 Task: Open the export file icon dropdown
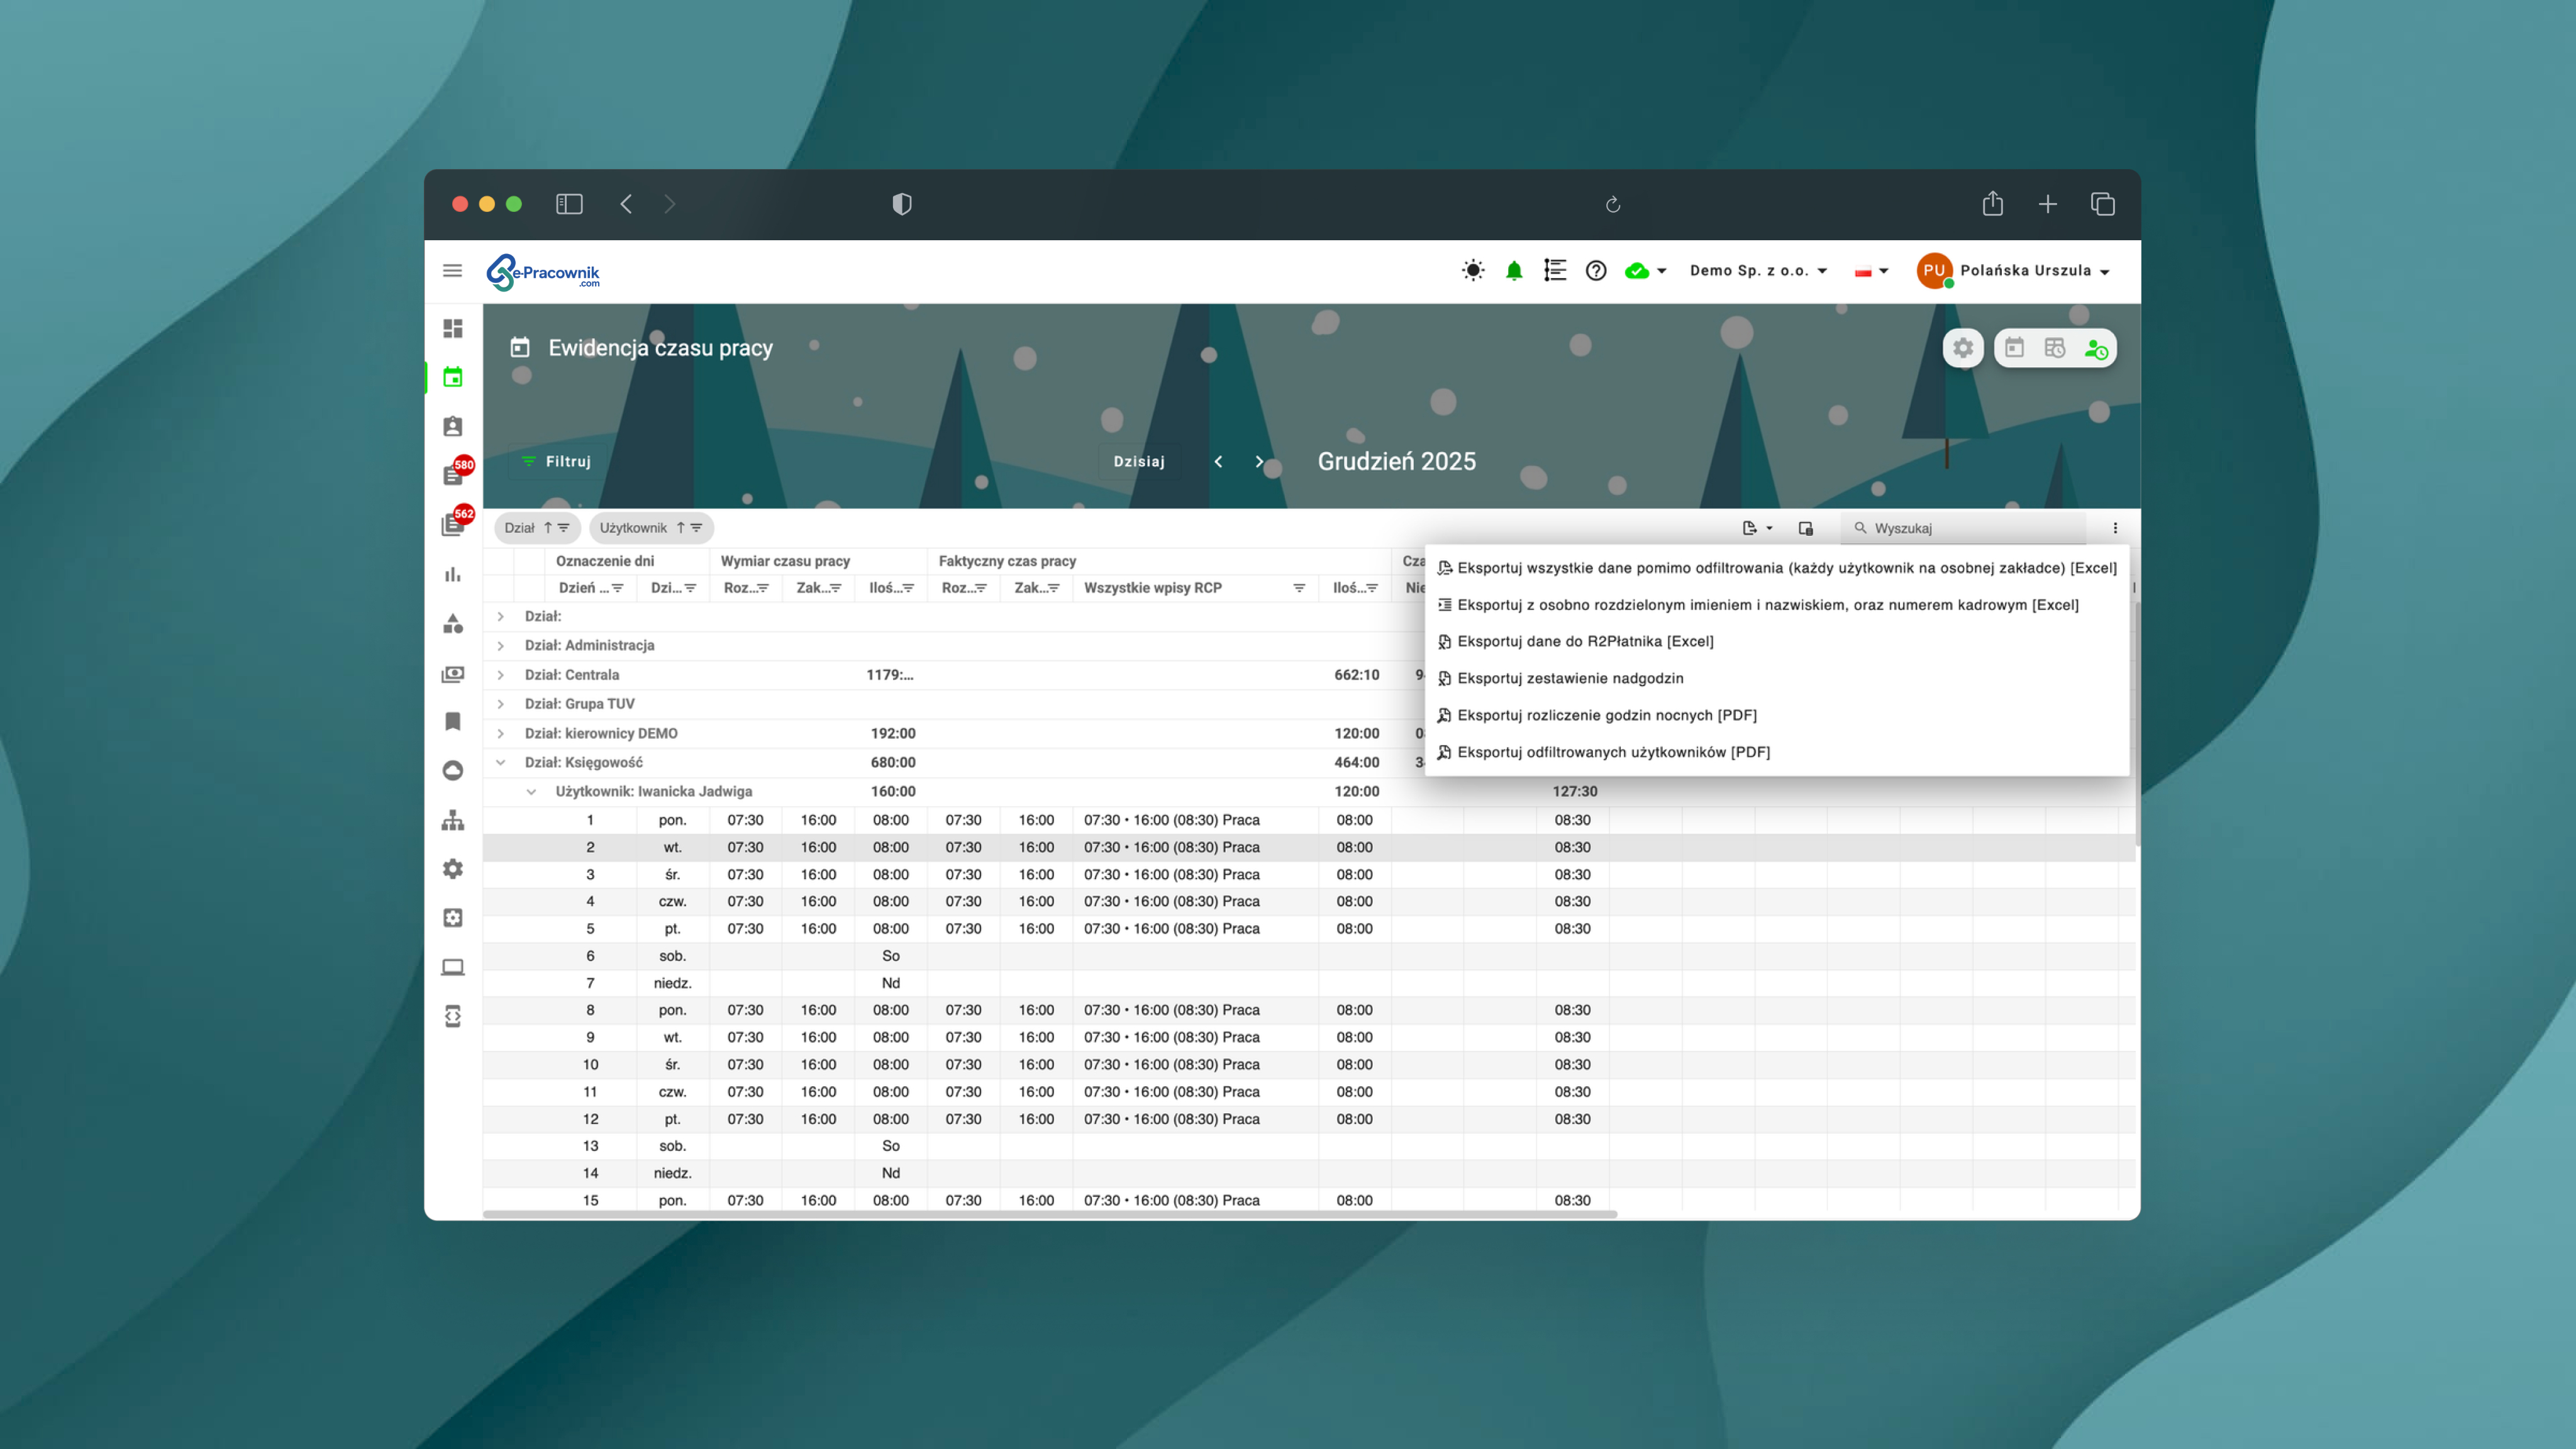click(1756, 528)
